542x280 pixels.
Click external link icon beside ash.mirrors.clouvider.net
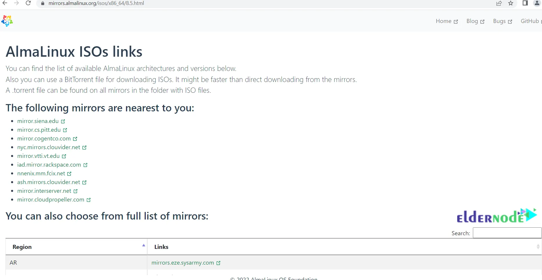pos(85,183)
